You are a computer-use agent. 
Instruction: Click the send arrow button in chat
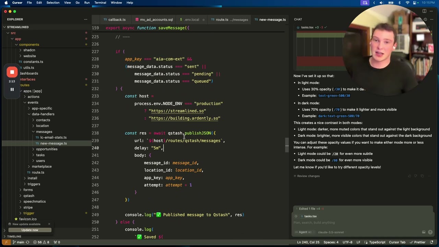point(430,232)
